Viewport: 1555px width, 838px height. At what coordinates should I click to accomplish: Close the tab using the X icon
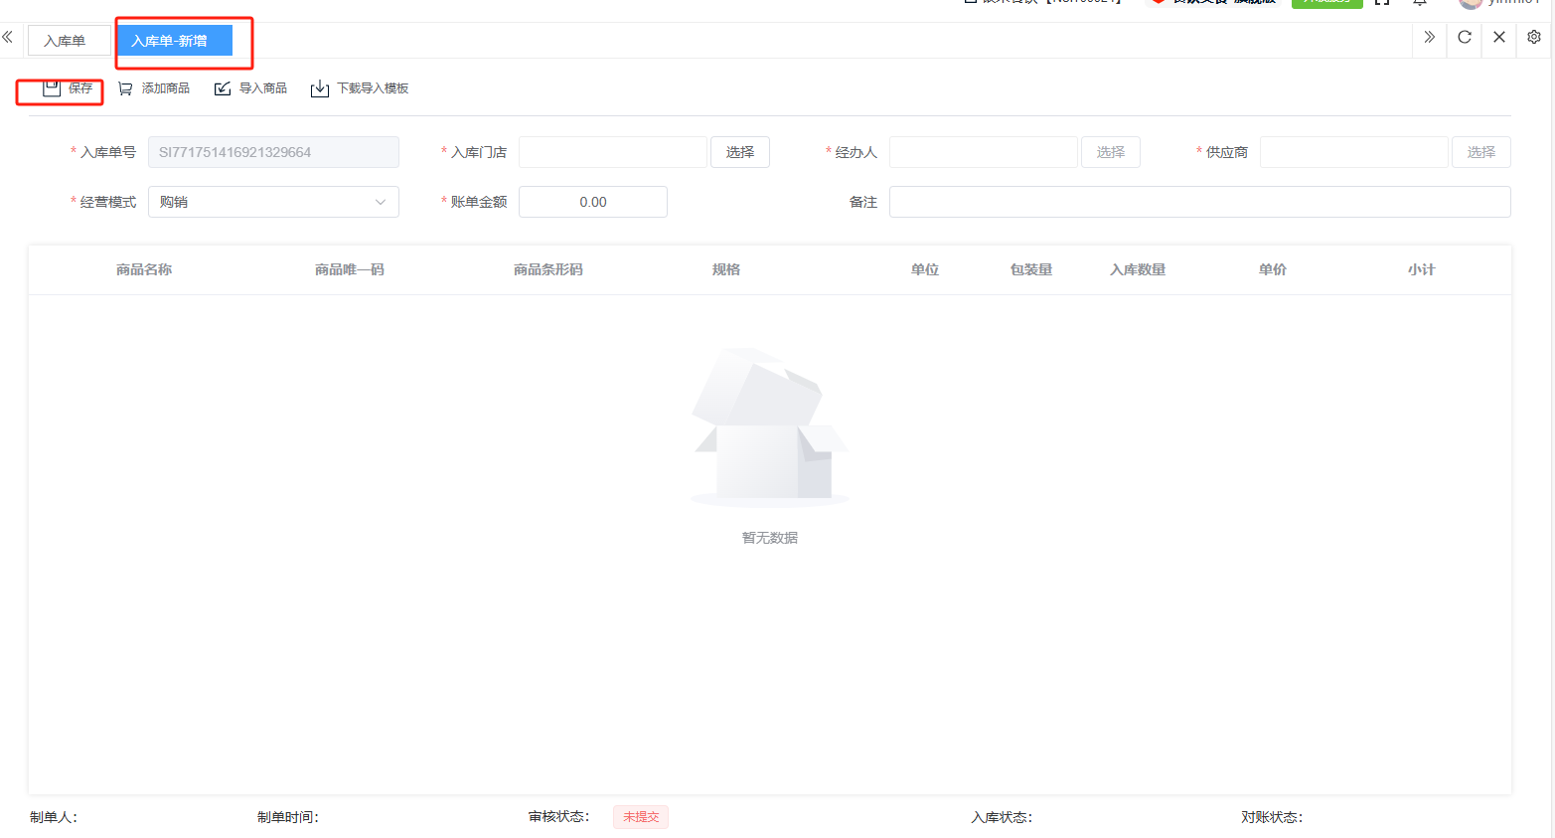[x=1499, y=38]
